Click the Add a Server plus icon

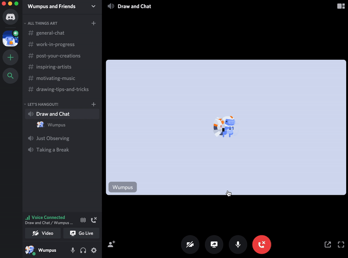coord(10,57)
